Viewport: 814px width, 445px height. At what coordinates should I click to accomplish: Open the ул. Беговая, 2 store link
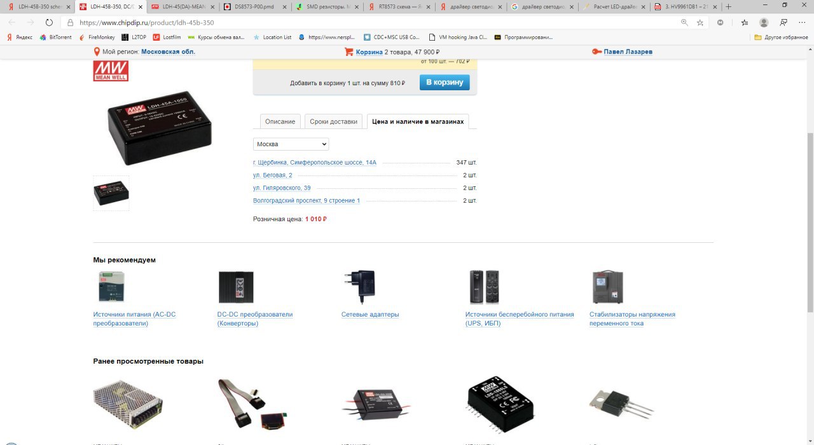pos(273,175)
